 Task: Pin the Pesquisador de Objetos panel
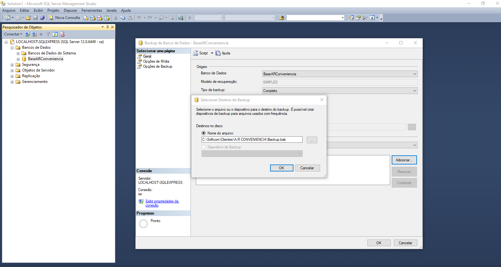[107, 27]
